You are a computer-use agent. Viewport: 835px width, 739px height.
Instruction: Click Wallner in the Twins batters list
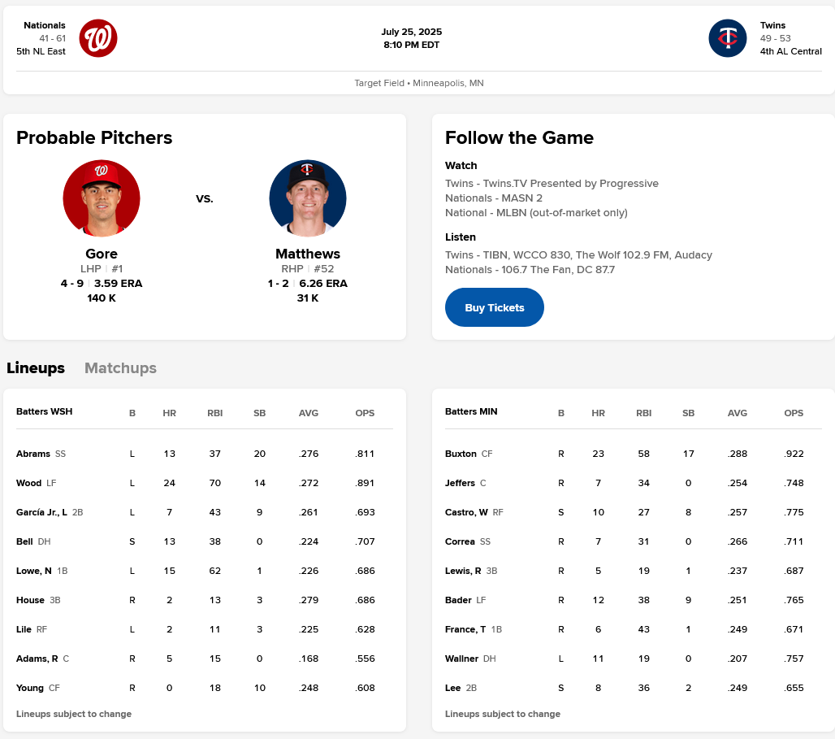coord(461,659)
